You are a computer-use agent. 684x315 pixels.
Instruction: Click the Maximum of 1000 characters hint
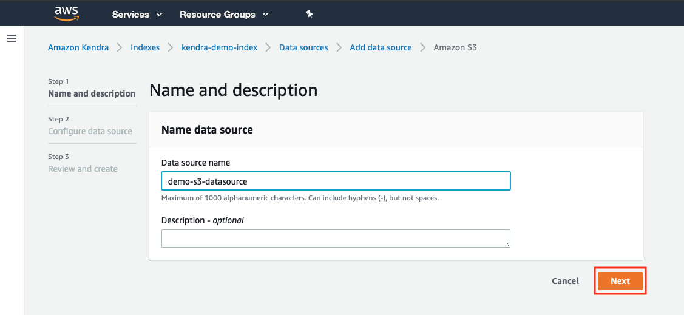(300, 198)
